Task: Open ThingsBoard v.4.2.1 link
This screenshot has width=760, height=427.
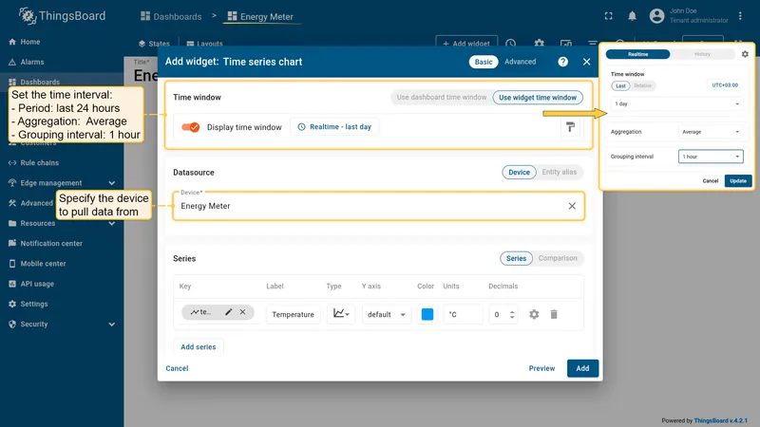Action: tap(720, 420)
